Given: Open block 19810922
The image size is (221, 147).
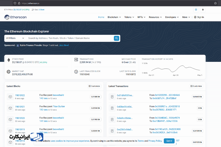Looking at the screenshot, I should pos(20,95).
